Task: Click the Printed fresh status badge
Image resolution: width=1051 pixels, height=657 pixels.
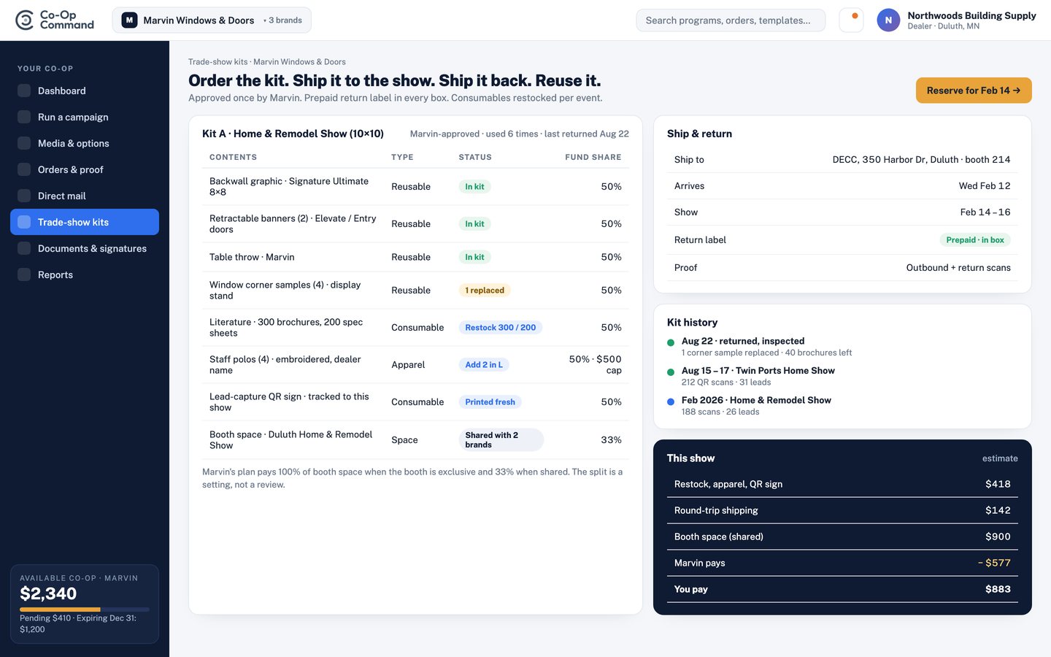Action: [x=490, y=402]
